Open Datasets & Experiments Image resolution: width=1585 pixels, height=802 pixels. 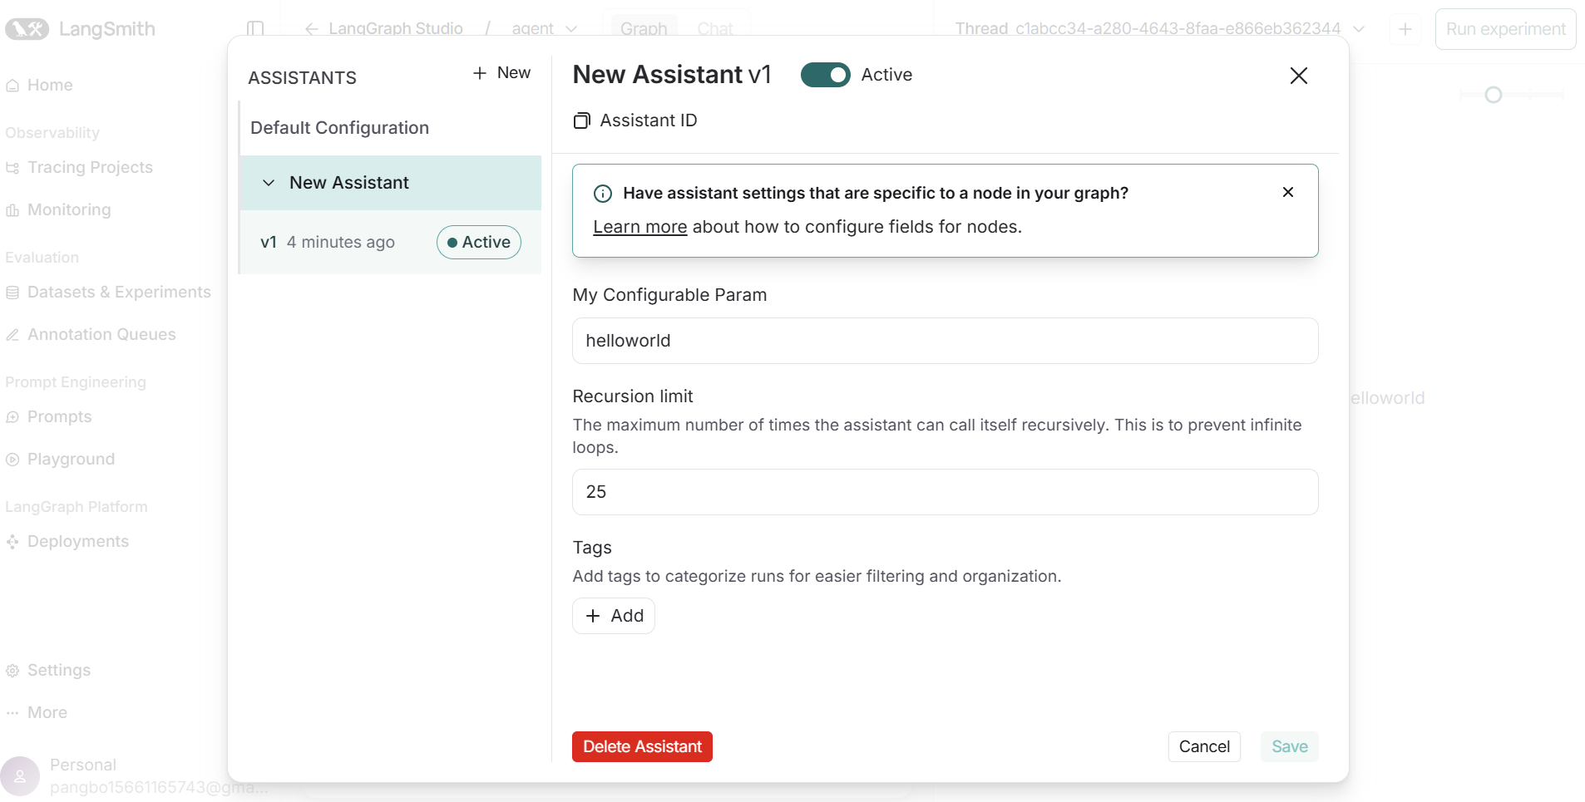click(x=119, y=292)
